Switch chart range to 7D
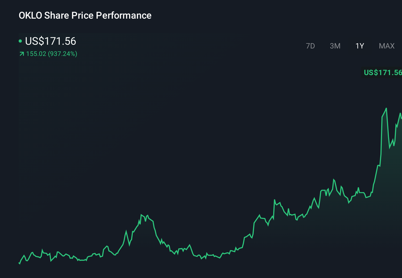The height and width of the screenshot is (278, 402). coord(310,46)
